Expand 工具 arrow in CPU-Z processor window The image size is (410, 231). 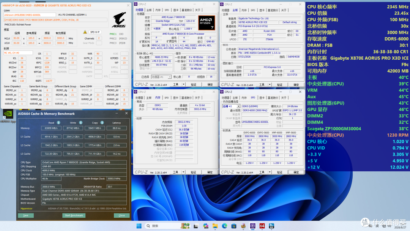pyautogui.click(x=184, y=84)
